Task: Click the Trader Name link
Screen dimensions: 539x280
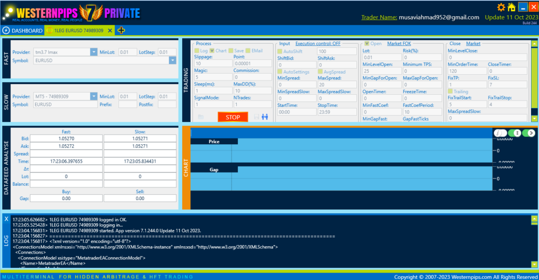Action: click(x=379, y=17)
